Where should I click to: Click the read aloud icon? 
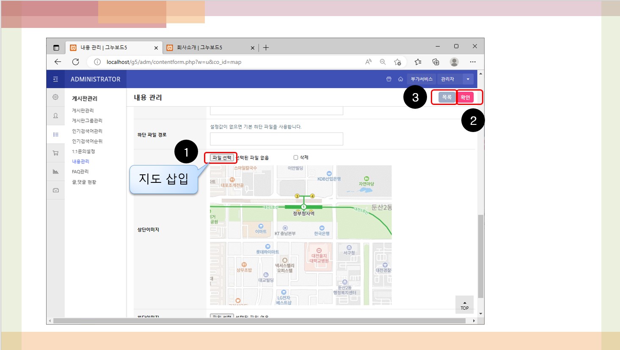click(368, 62)
